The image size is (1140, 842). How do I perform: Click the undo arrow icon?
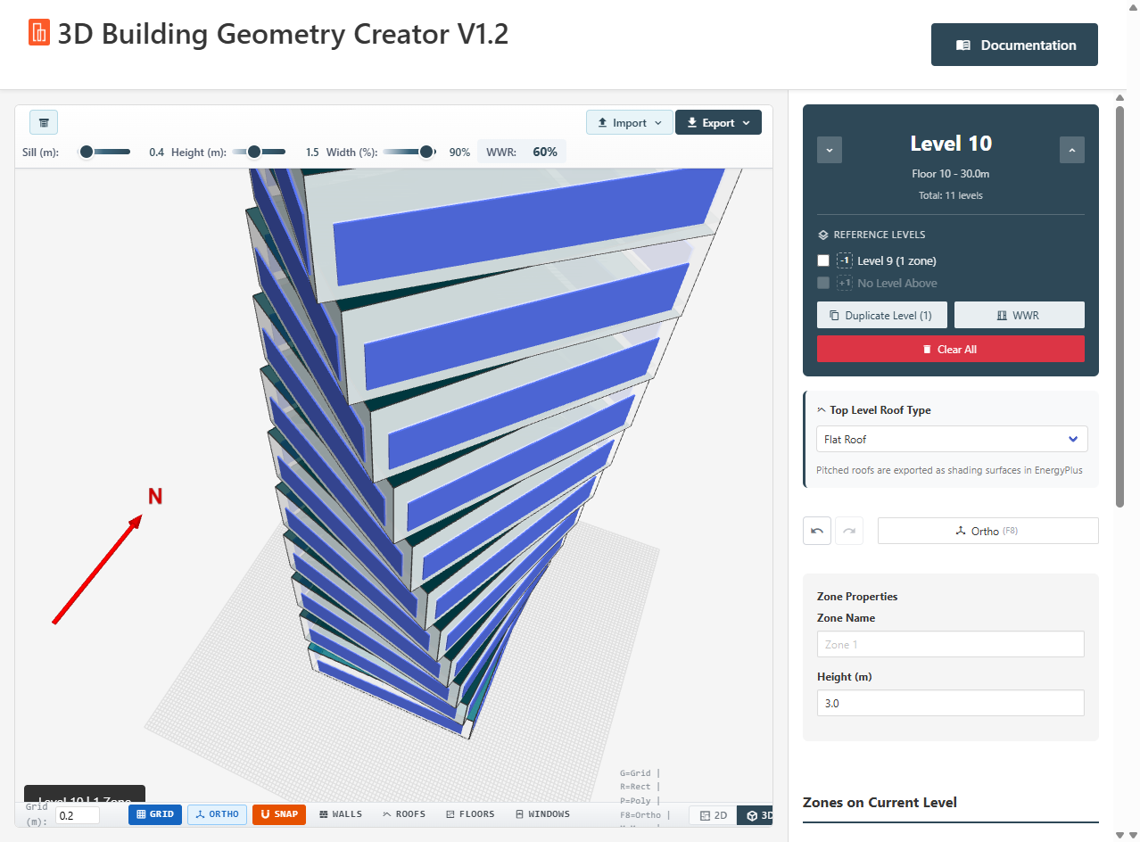pos(817,531)
